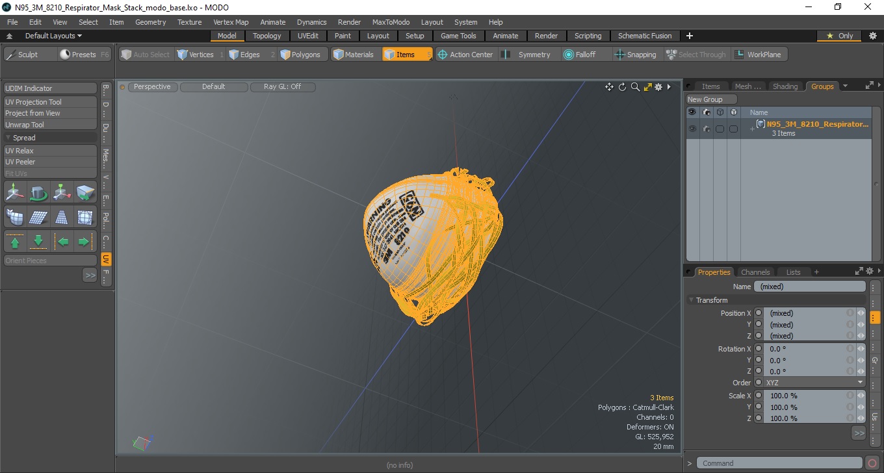This screenshot has width=884, height=473.
Task: Activate the Snapping tool icon
Action: tap(620, 55)
